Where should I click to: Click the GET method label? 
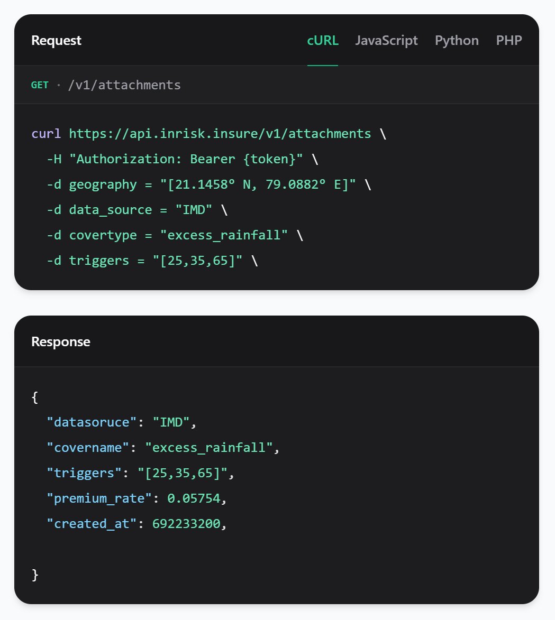pyautogui.click(x=40, y=85)
